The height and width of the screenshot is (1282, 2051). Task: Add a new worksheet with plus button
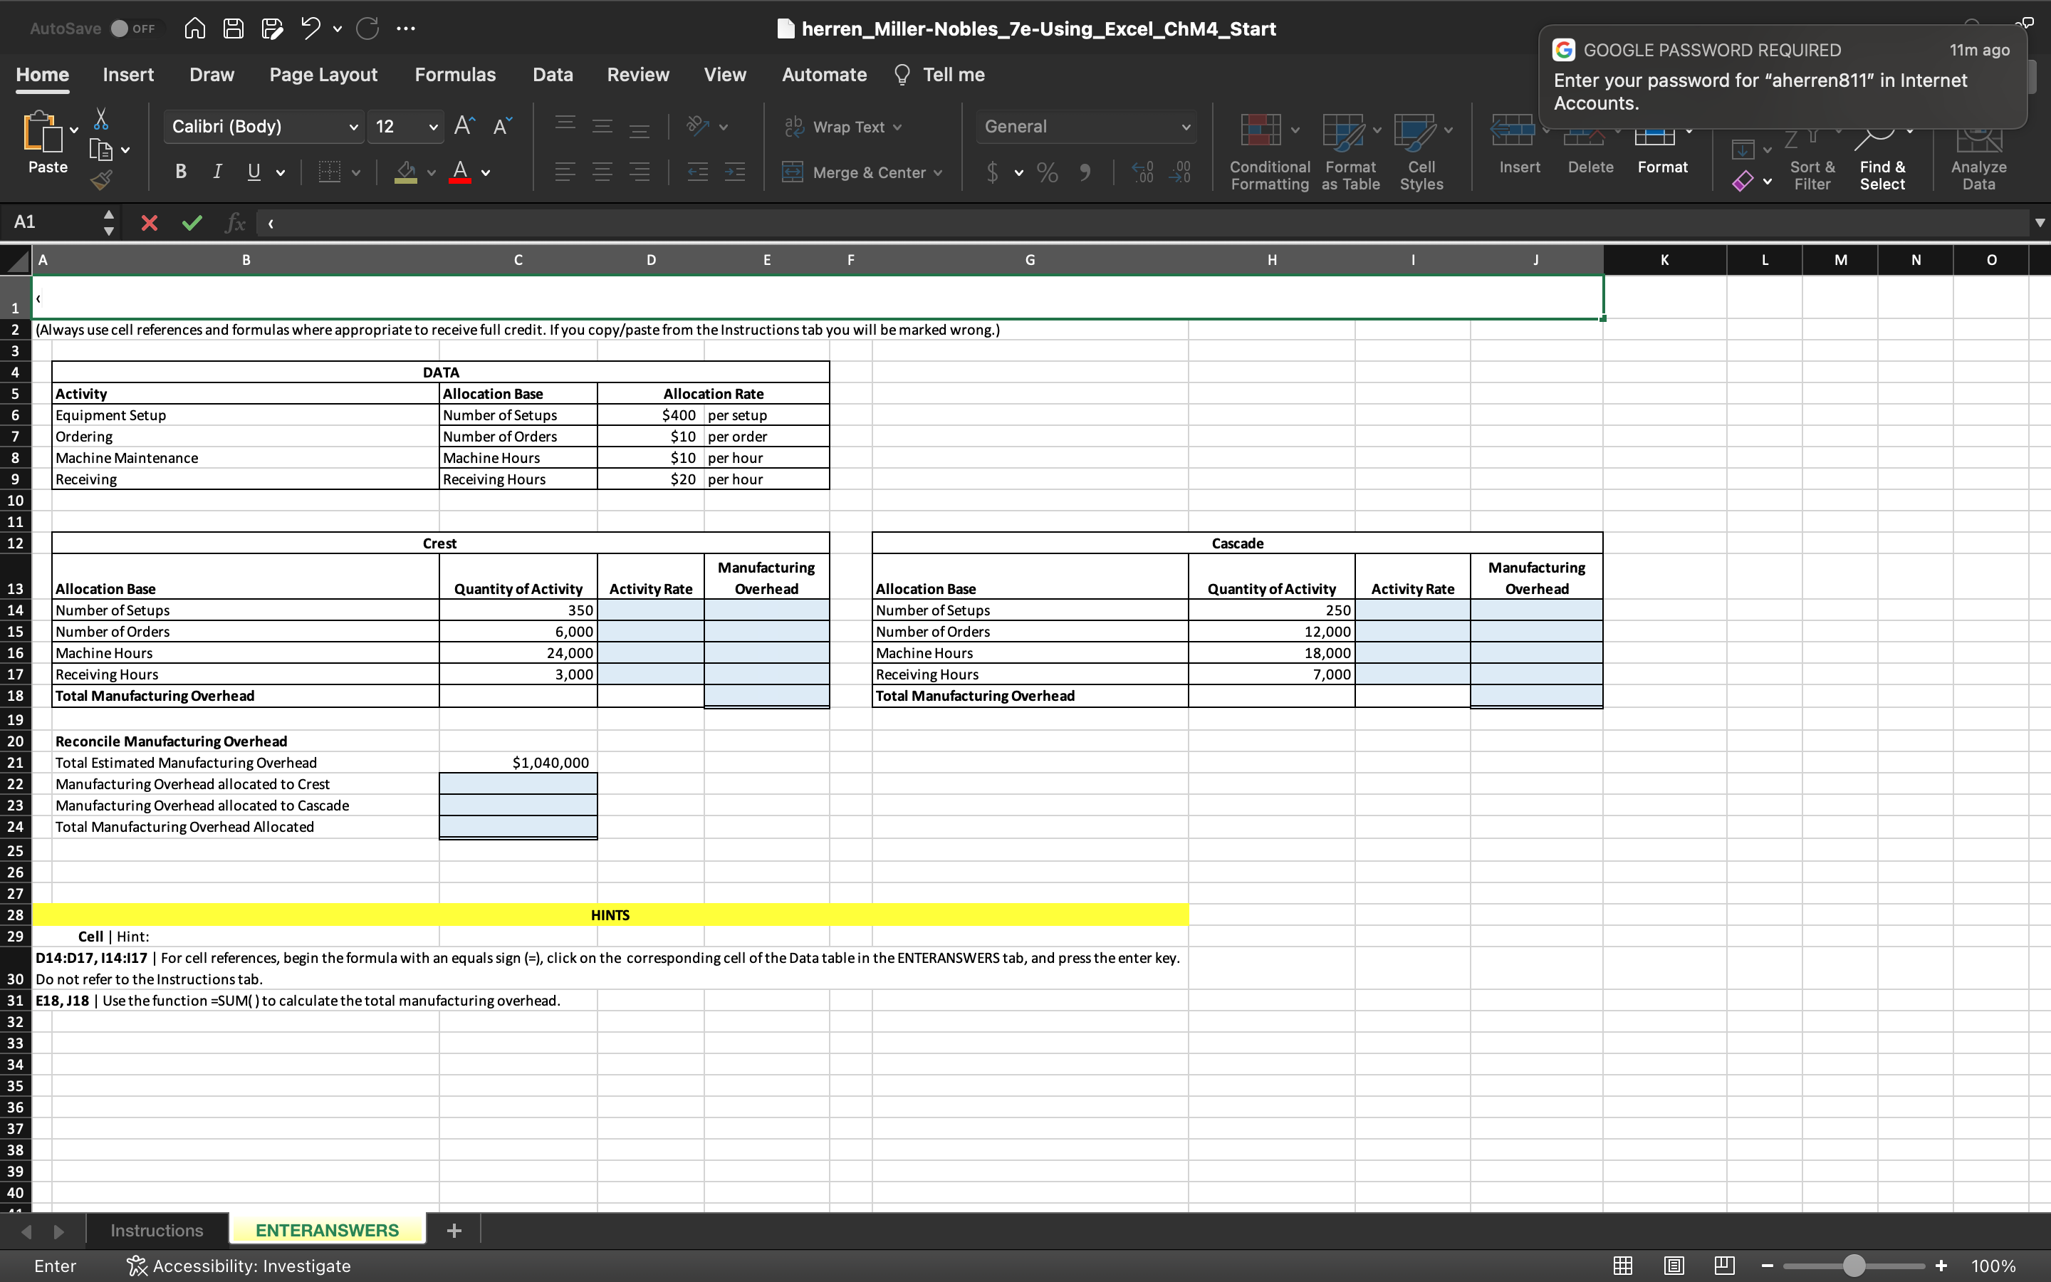[x=454, y=1229]
